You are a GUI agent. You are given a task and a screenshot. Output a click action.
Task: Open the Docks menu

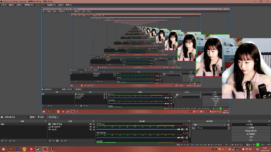[29, 5]
